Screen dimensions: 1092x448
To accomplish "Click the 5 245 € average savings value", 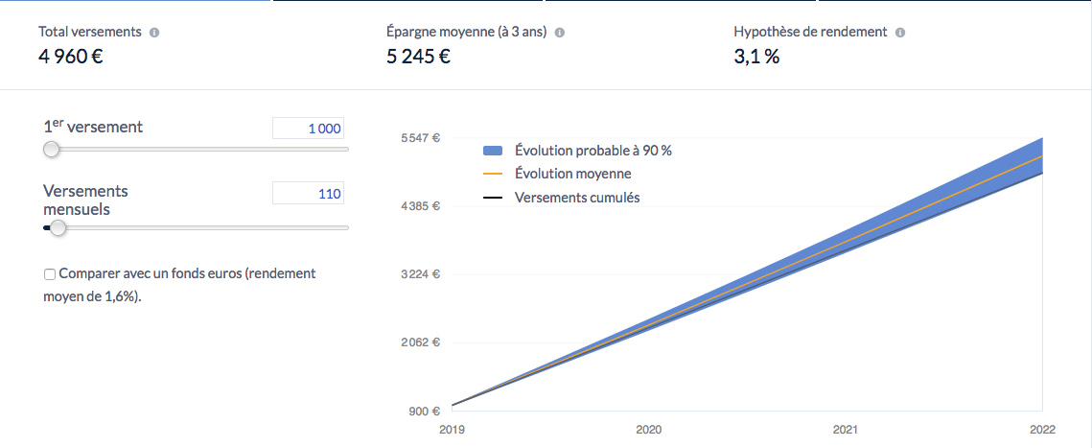I will (419, 57).
